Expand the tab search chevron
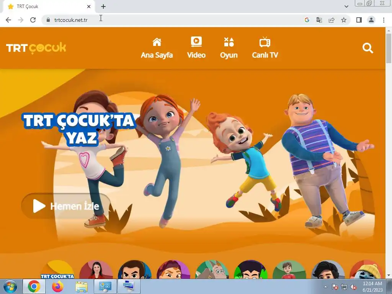392x294 pixels. [x=346, y=7]
